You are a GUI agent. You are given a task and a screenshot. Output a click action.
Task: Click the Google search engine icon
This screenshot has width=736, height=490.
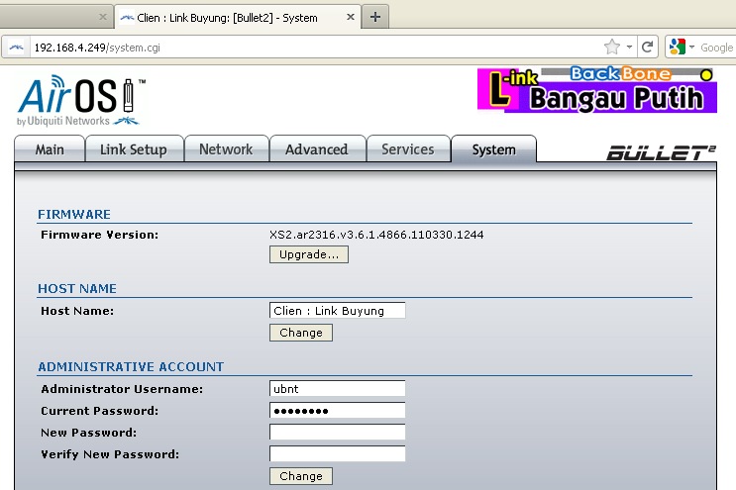(x=677, y=47)
